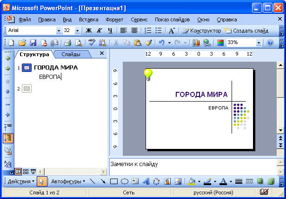
Task: Open an existing file folder icon
Action: [x=22, y=43]
